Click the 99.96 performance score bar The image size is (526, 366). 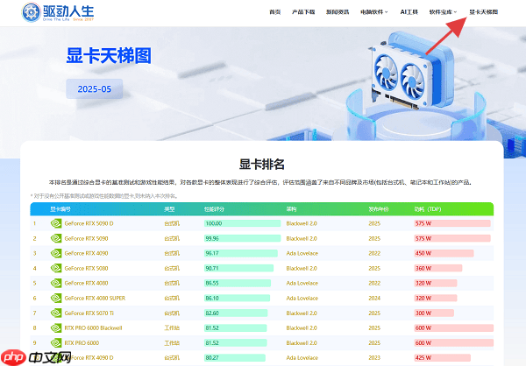pyautogui.click(x=242, y=238)
